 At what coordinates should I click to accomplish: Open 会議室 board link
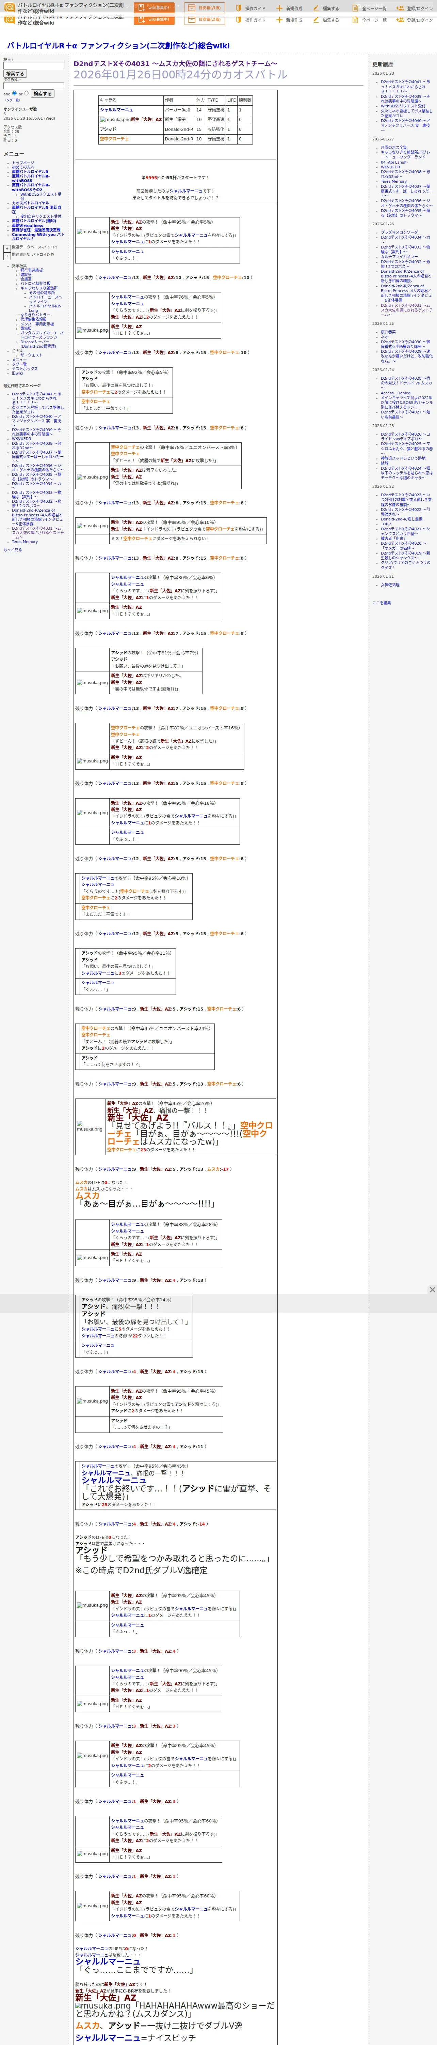[x=26, y=279]
